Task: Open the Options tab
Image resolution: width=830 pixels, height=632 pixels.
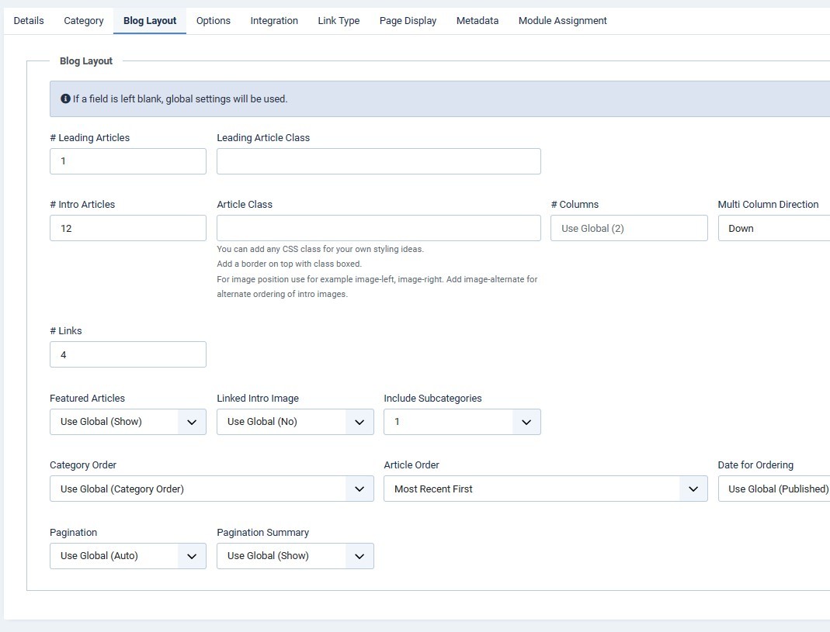Action: (x=213, y=21)
